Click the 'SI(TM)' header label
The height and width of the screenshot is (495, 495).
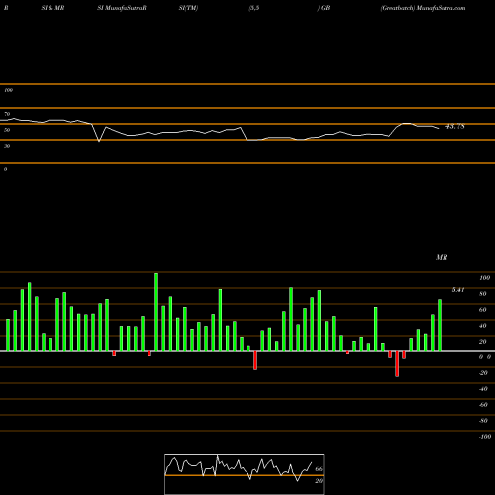[188, 8]
